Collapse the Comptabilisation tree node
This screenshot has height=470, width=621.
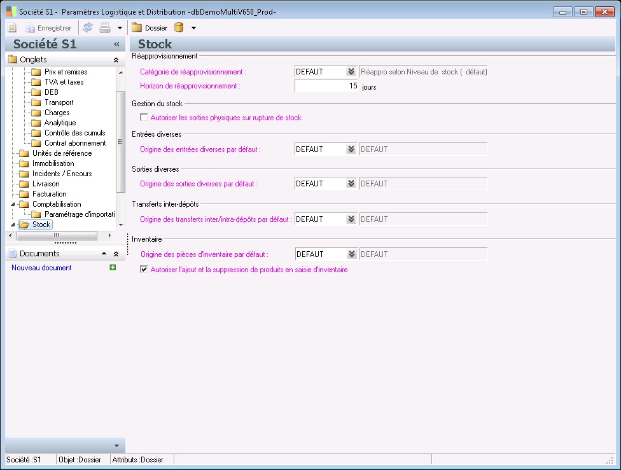coord(13,204)
